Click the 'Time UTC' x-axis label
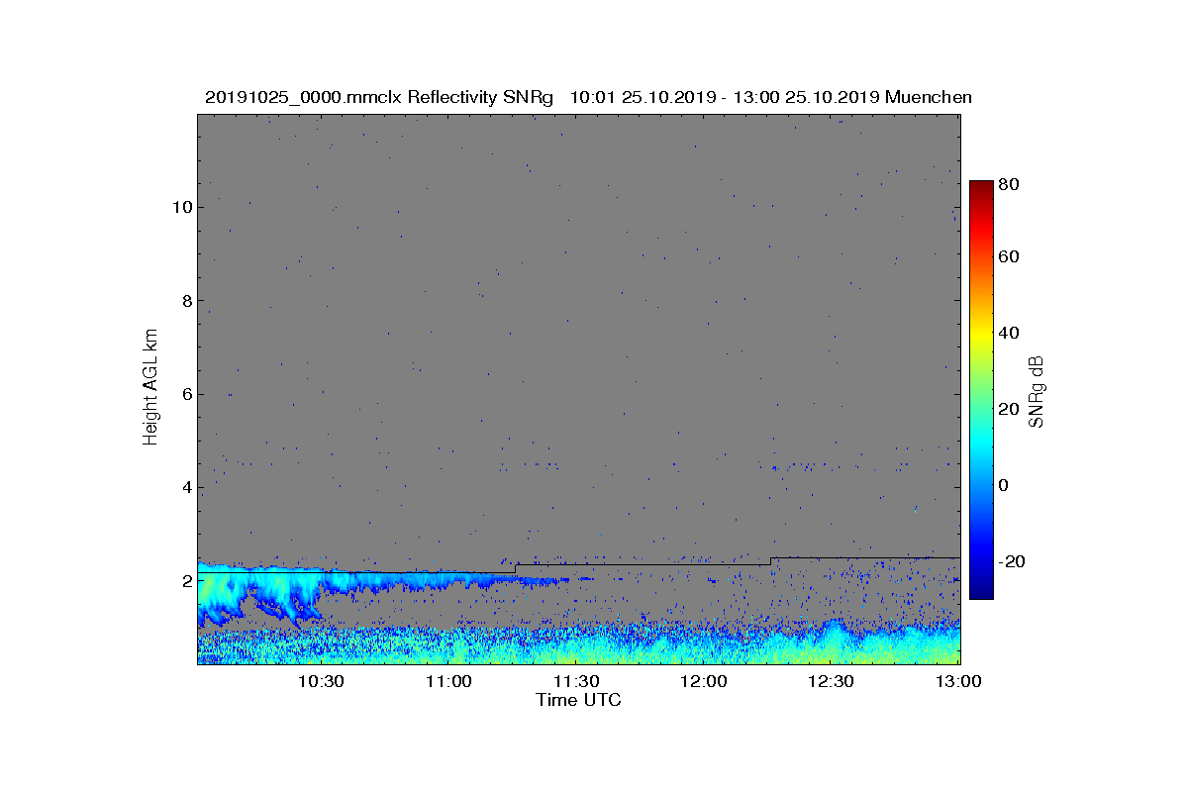The image size is (1188, 792). pos(579,700)
